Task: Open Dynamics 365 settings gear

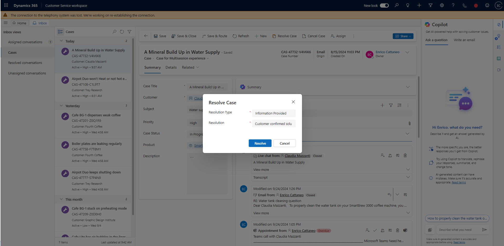Action: click(442, 5)
